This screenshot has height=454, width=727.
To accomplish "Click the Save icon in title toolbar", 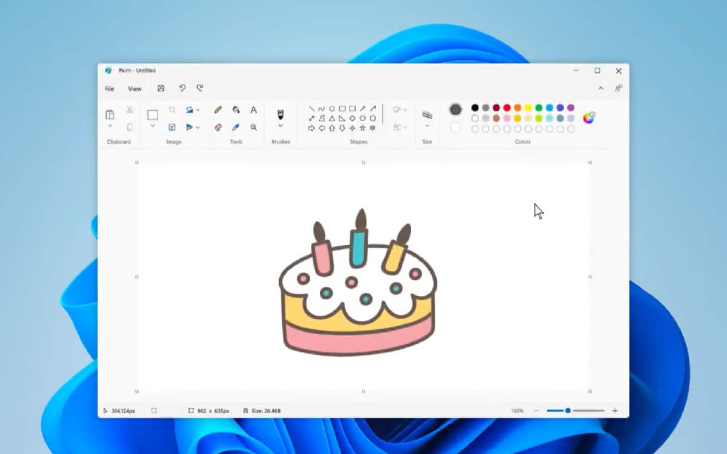I will click(x=161, y=88).
